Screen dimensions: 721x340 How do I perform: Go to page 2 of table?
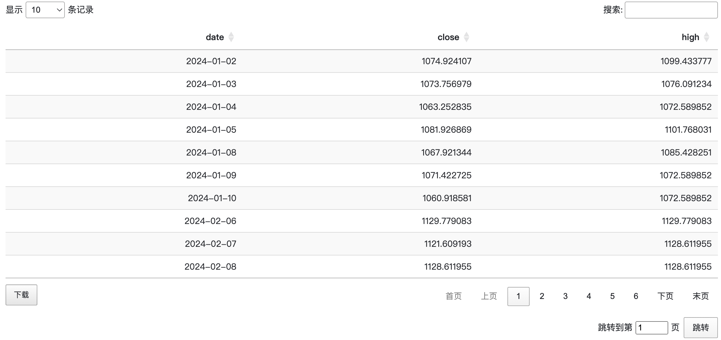point(542,296)
